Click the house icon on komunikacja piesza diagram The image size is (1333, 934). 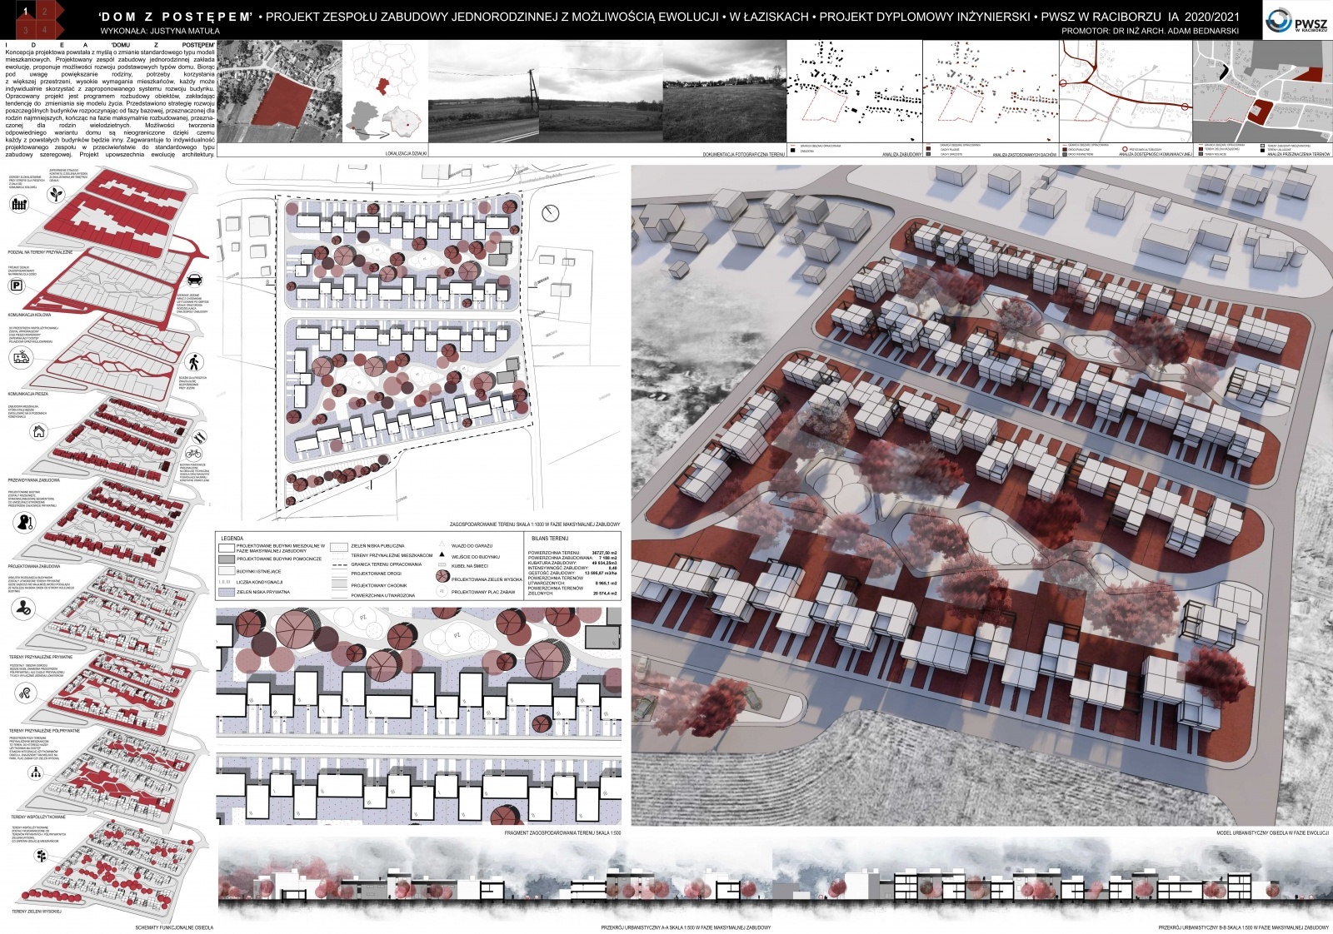tap(37, 433)
